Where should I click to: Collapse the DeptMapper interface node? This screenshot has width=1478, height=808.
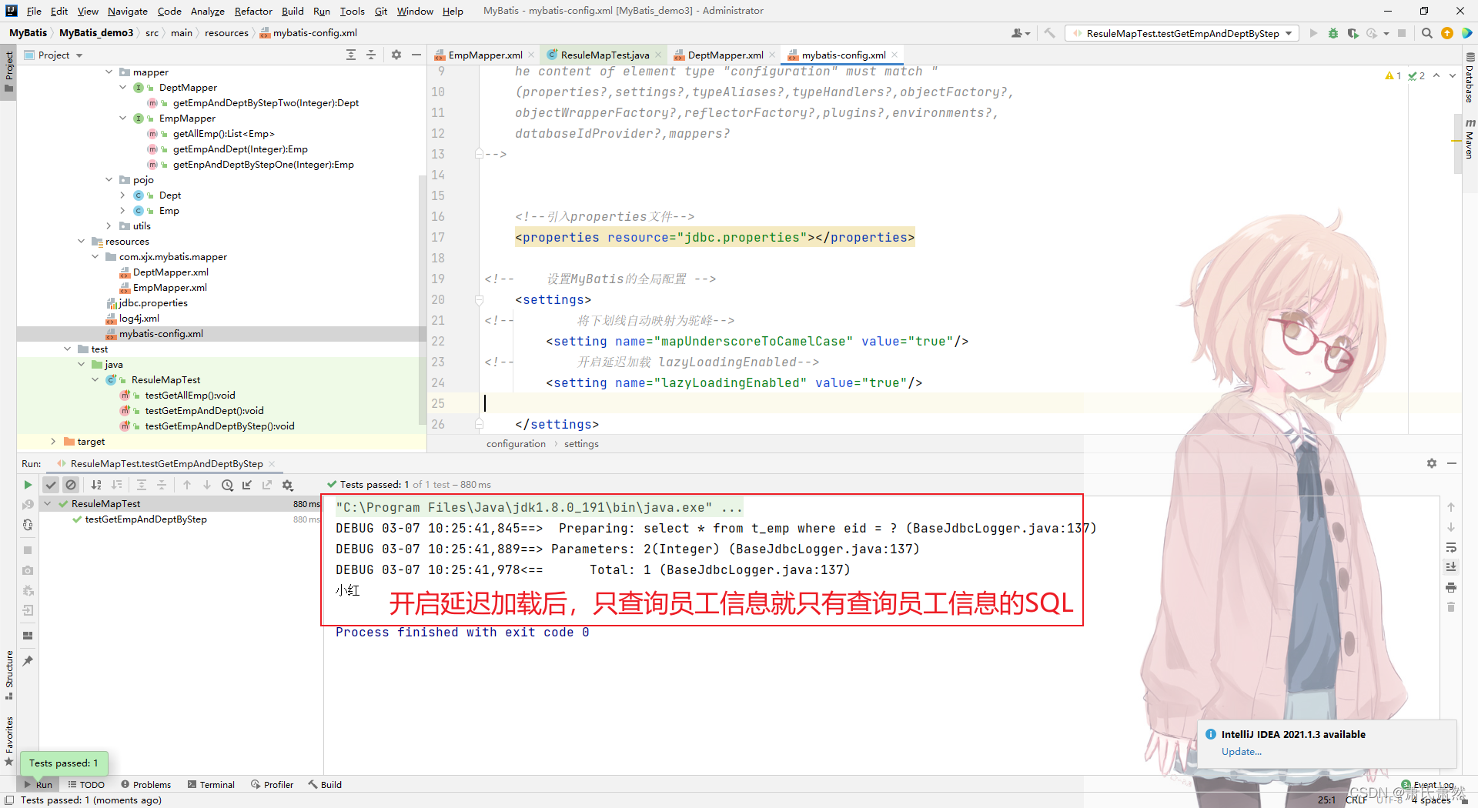[122, 88]
